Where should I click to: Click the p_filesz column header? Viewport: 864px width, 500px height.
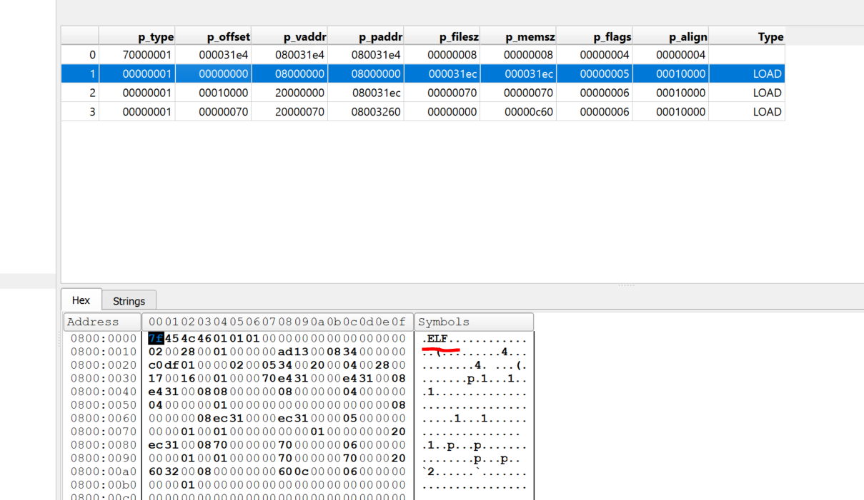pos(457,36)
